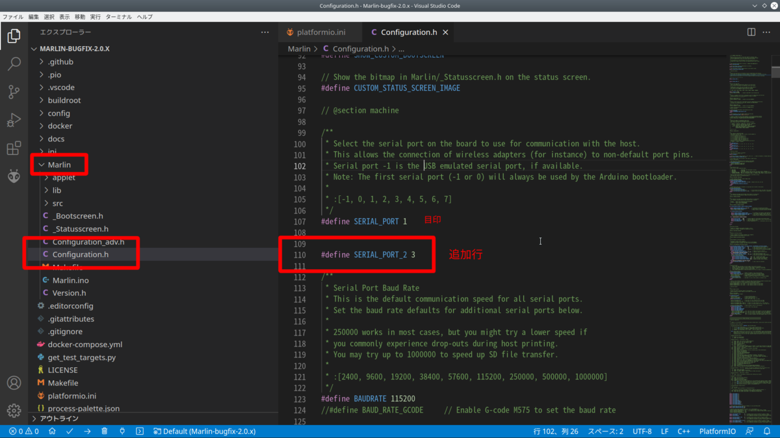780x438 pixels.
Task: Click PlatformIO Home icon in status bar
Action: coord(52,432)
